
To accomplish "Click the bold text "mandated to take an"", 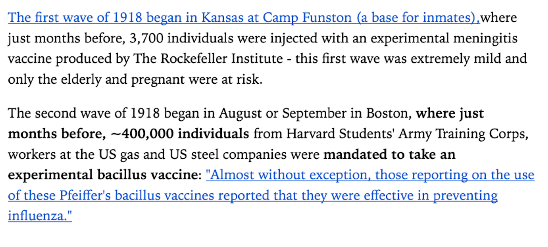I will pos(389,155).
